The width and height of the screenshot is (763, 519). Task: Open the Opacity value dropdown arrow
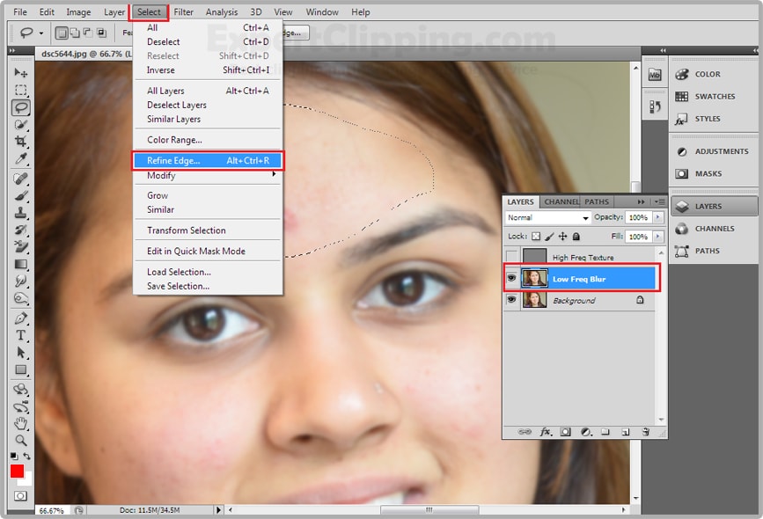(658, 217)
